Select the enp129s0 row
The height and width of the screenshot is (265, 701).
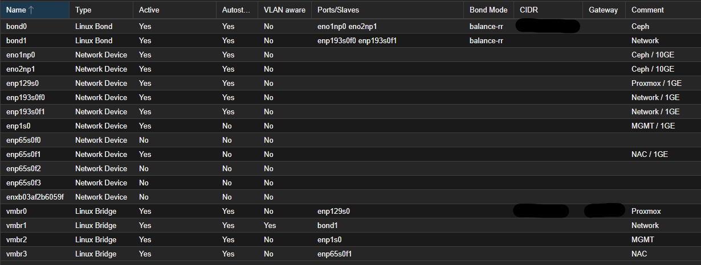pyautogui.click(x=22, y=84)
